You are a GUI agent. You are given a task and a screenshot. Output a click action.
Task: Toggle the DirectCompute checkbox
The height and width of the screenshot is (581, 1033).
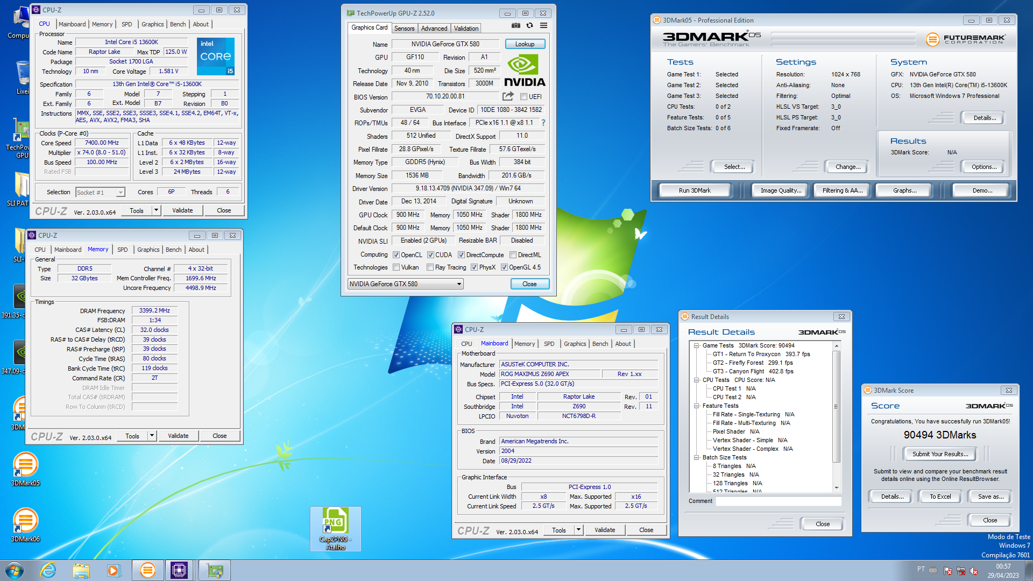461,255
